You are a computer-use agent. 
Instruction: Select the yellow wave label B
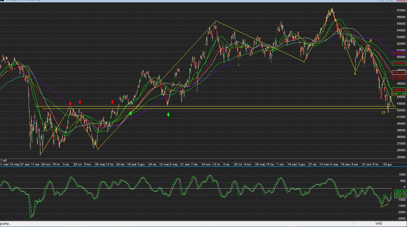click(x=370, y=41)
